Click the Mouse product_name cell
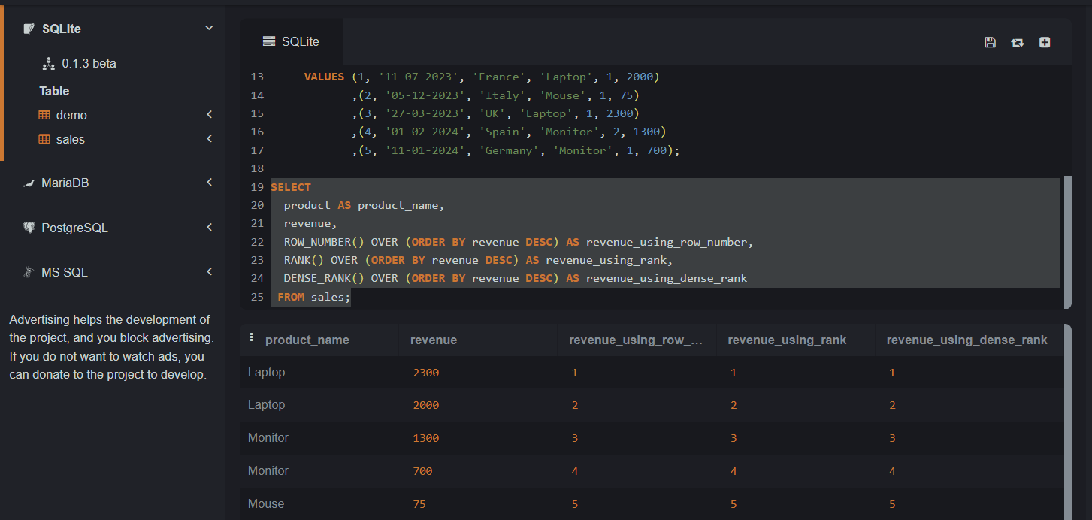This screenshot has width=1092, height=520. [x=266, y=503]
